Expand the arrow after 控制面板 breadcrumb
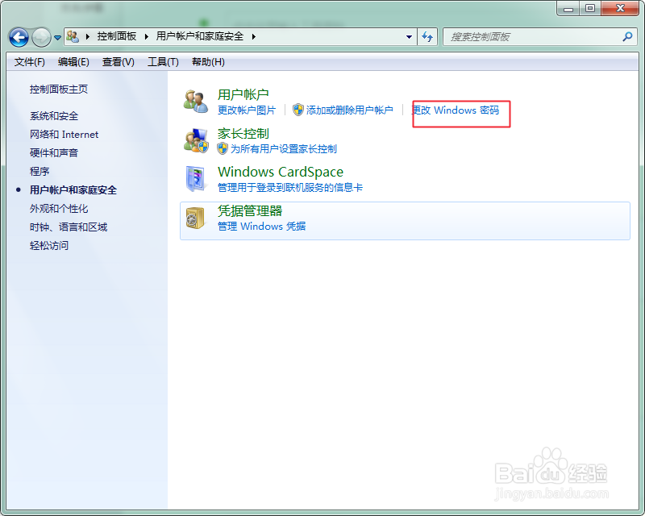 tap(147, 36)
